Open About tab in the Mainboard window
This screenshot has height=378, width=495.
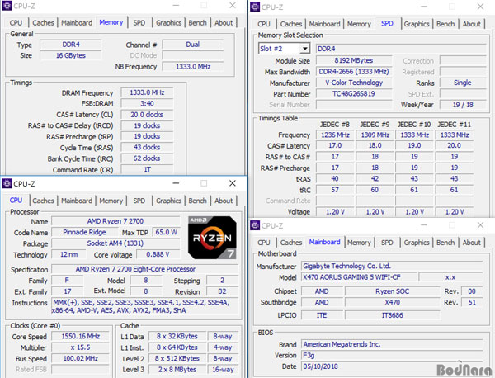click(472, 243)
